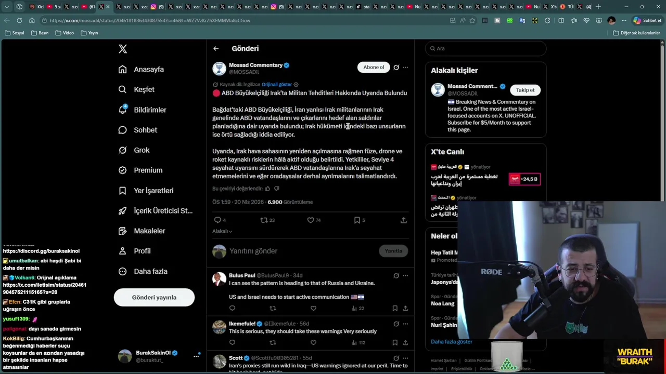
Task: Open İçerik Üreticisi Stüdyosu
Action: pos(155,210)
